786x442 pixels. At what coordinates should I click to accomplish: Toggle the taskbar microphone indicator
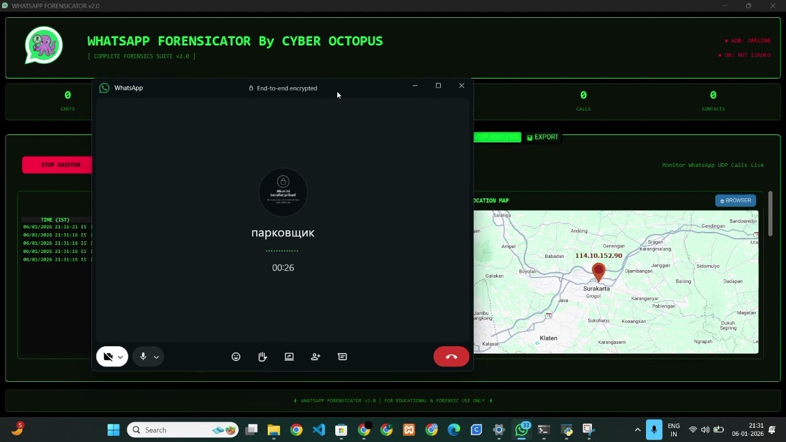(x=654, y=430)
